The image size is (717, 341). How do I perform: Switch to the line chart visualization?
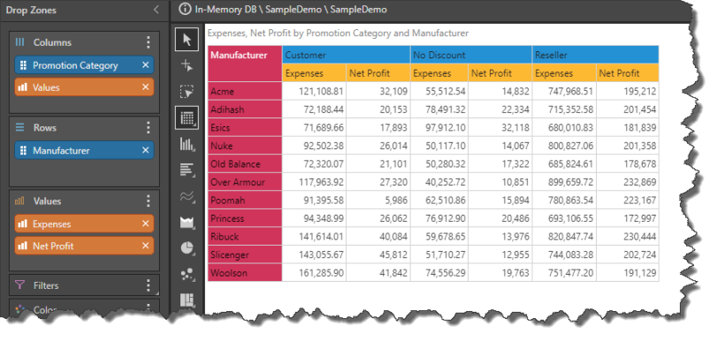[x=187, y=196]
